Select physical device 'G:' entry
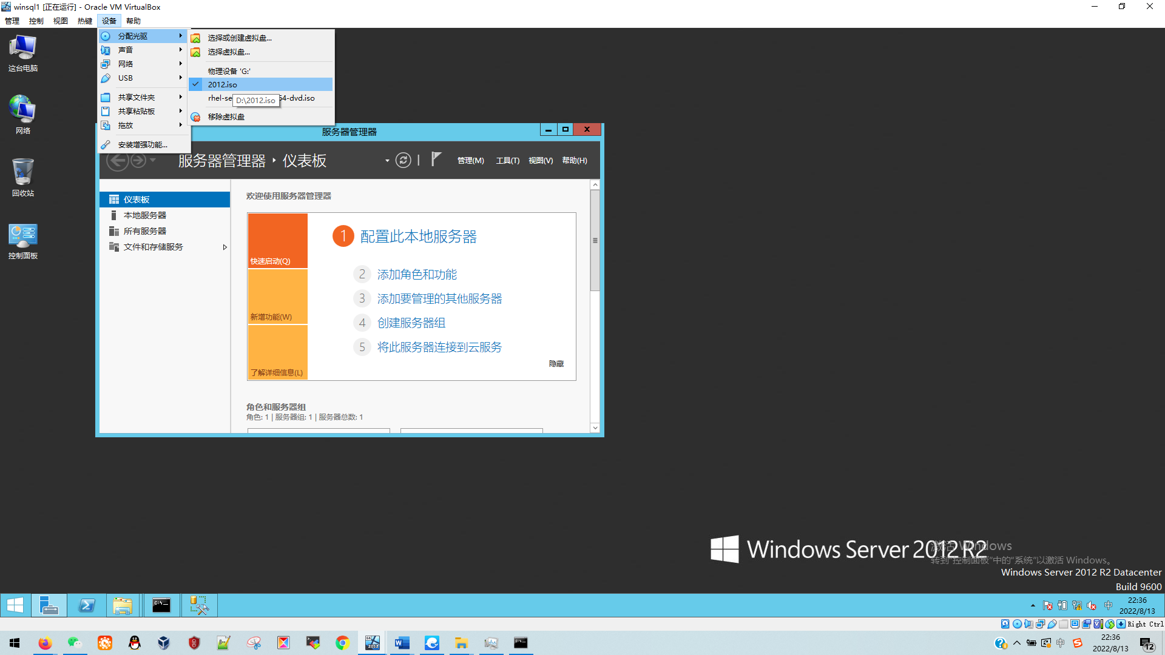Image resolution: width=1165 pixels, height=655 pixels. tap(261, 71)
